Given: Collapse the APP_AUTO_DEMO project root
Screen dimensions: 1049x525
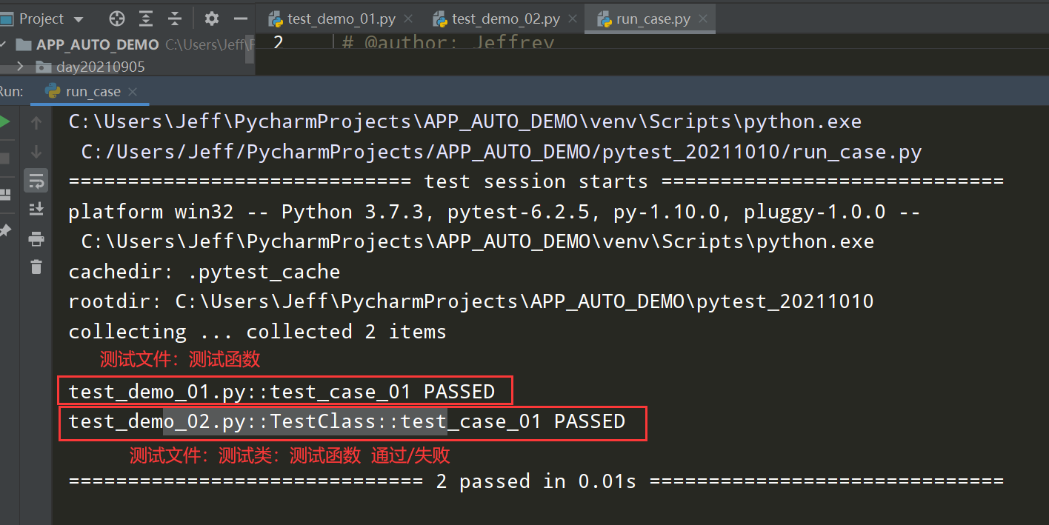Looking at the screenshot, I should pos(4,44).
